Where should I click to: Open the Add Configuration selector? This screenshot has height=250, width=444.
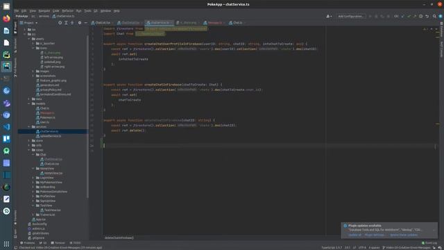(350, 17)
